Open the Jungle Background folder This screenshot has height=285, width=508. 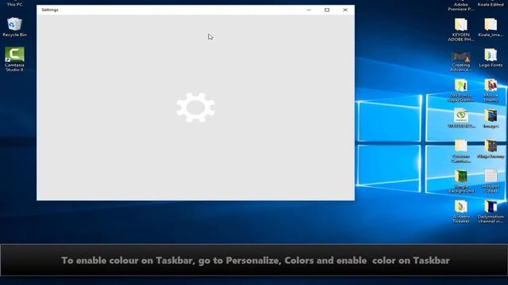[460, 181]
